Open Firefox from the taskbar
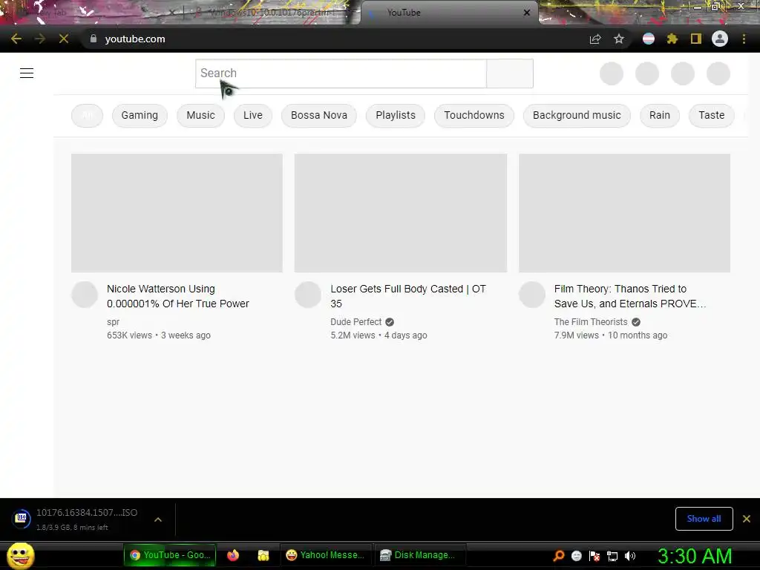Screen dimensions: 760x570 [x=233, y=555]
